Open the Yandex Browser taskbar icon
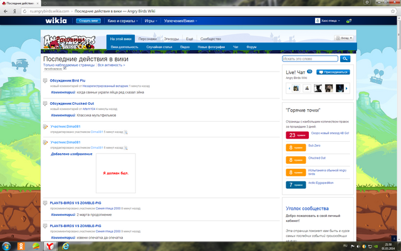401x251 pixels. 50,247
